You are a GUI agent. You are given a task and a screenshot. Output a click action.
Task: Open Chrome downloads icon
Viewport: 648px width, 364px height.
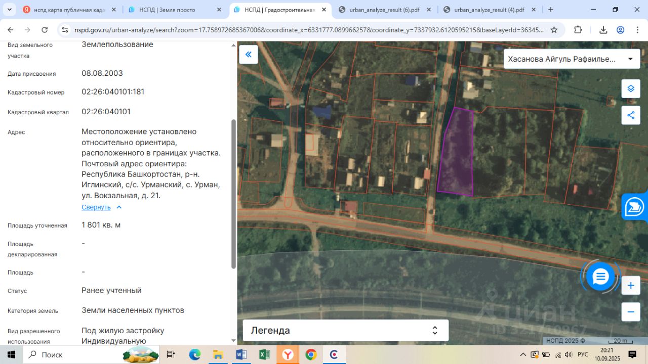[603, 30]
